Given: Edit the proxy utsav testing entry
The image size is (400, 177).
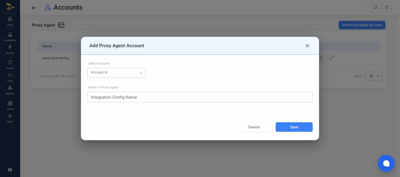Looking at the screenshot, I should [x=332, y=58].
